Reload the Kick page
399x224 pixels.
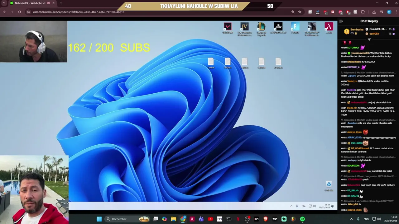(19, 12)
